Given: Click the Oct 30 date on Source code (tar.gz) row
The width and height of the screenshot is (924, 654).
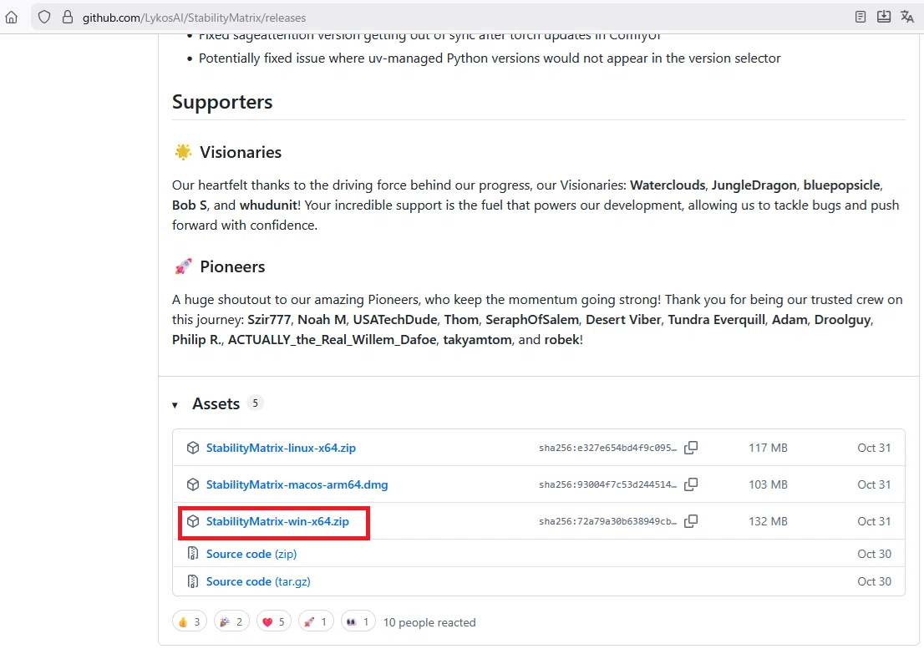Looking at the screenshot, I should coord(874,581).
